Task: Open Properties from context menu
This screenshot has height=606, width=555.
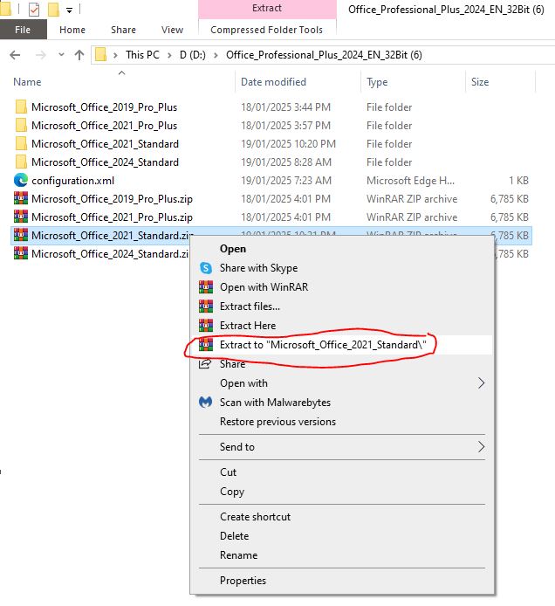Action: [x=342, y=581]
